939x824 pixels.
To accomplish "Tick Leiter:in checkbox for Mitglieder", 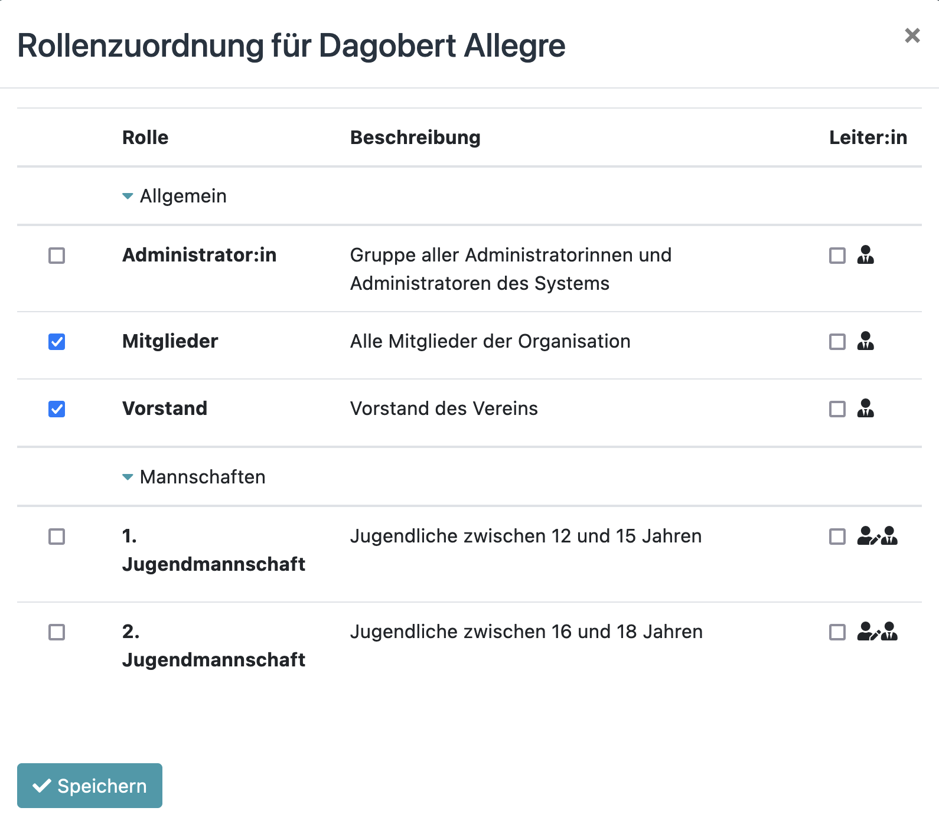I will [x=837, y=342].
